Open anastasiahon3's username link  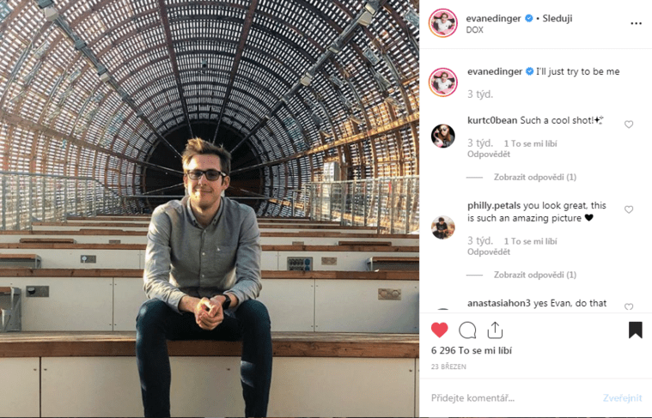(499, 303)
